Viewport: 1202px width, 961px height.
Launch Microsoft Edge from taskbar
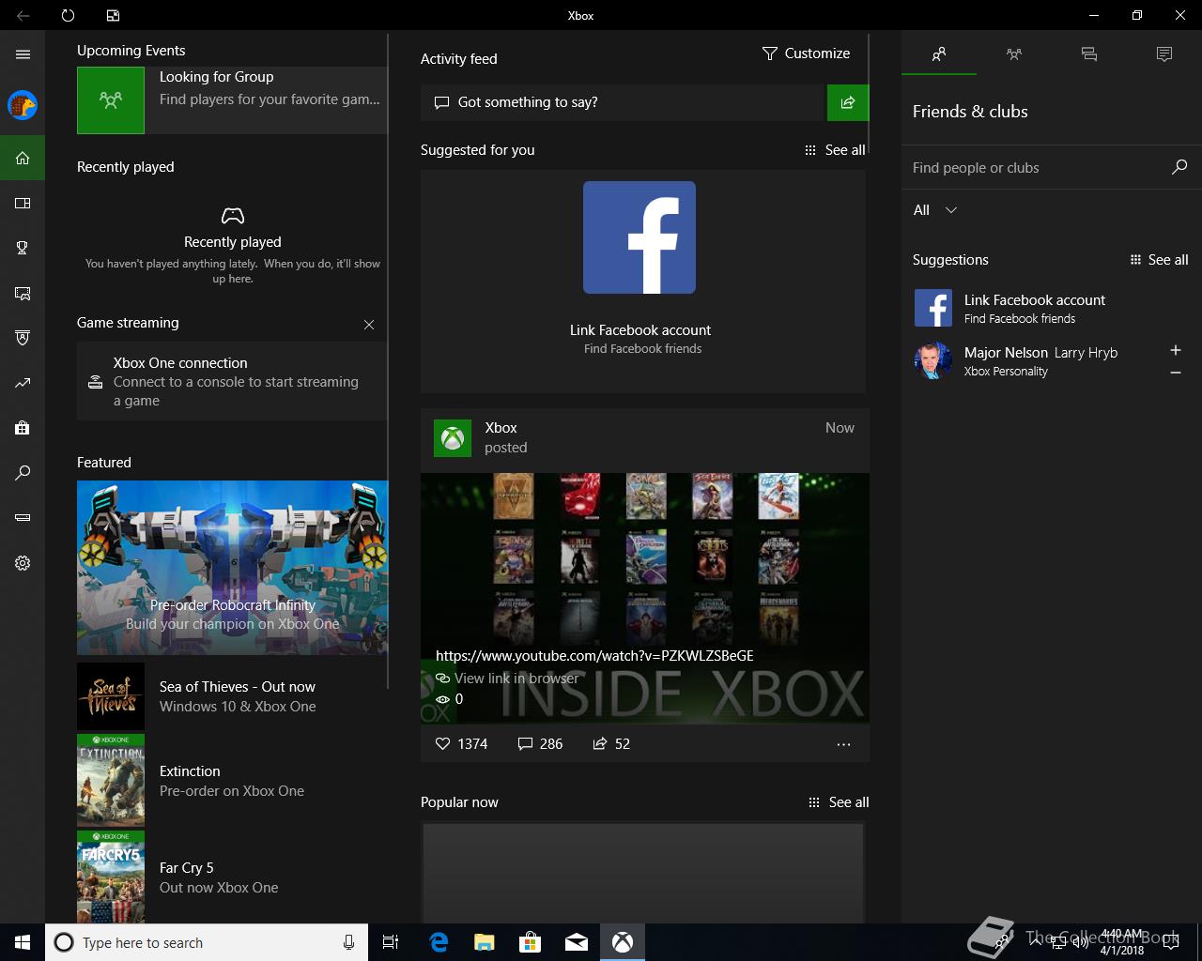click(x=439, y=942)
